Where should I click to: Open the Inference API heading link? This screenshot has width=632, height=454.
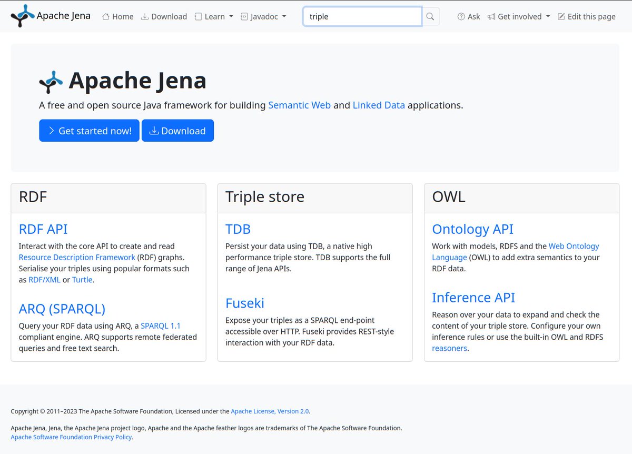pos(473,298)
